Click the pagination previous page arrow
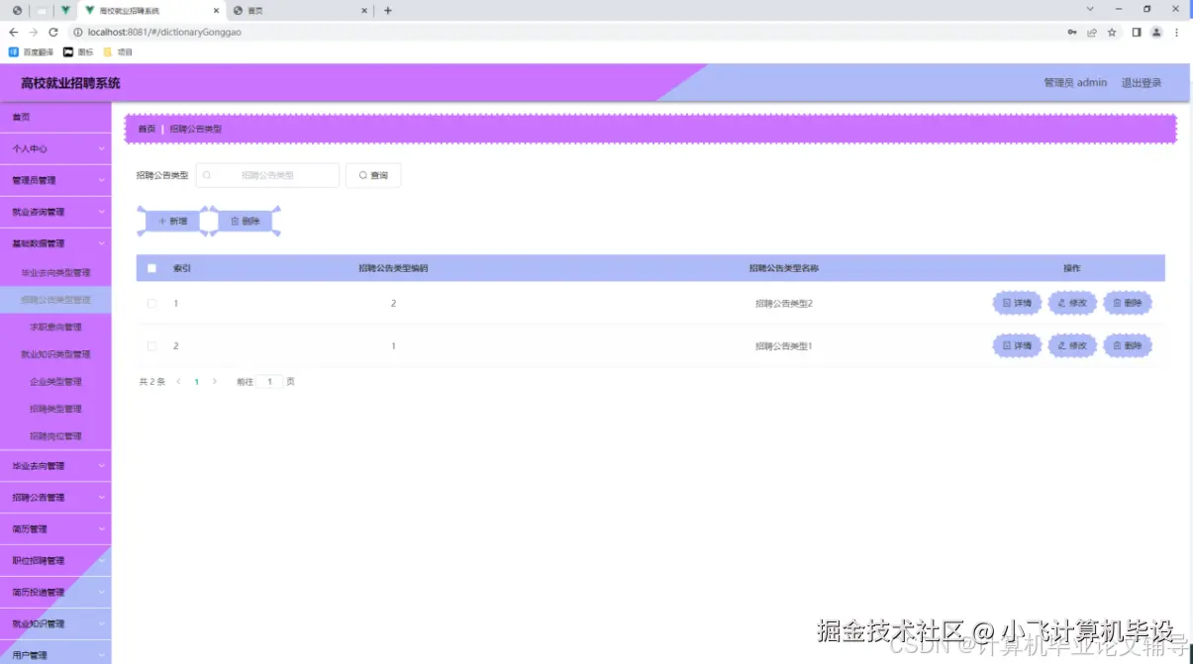The width and height of the screenshot is (1193, 664). [x=178, y=381]
